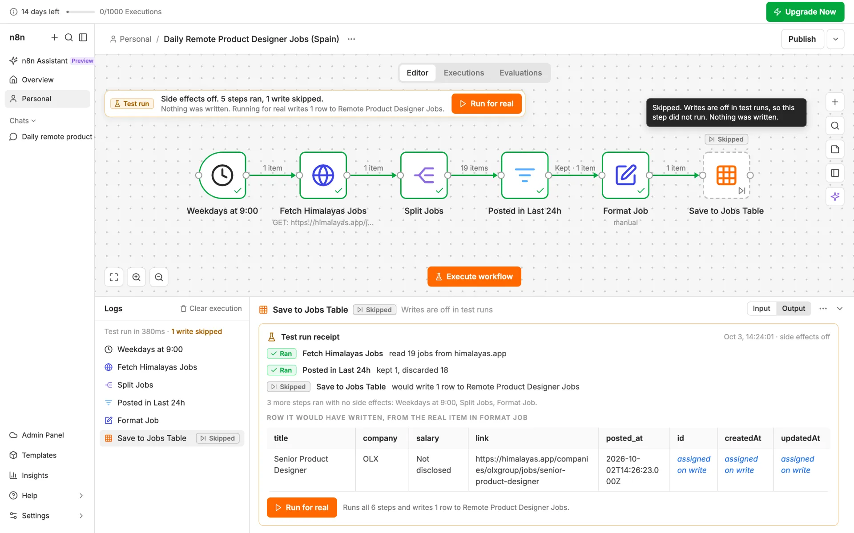
Task: Open the AI sparkle assistant on canvas toolbar
Action: (x=835, y=196)
